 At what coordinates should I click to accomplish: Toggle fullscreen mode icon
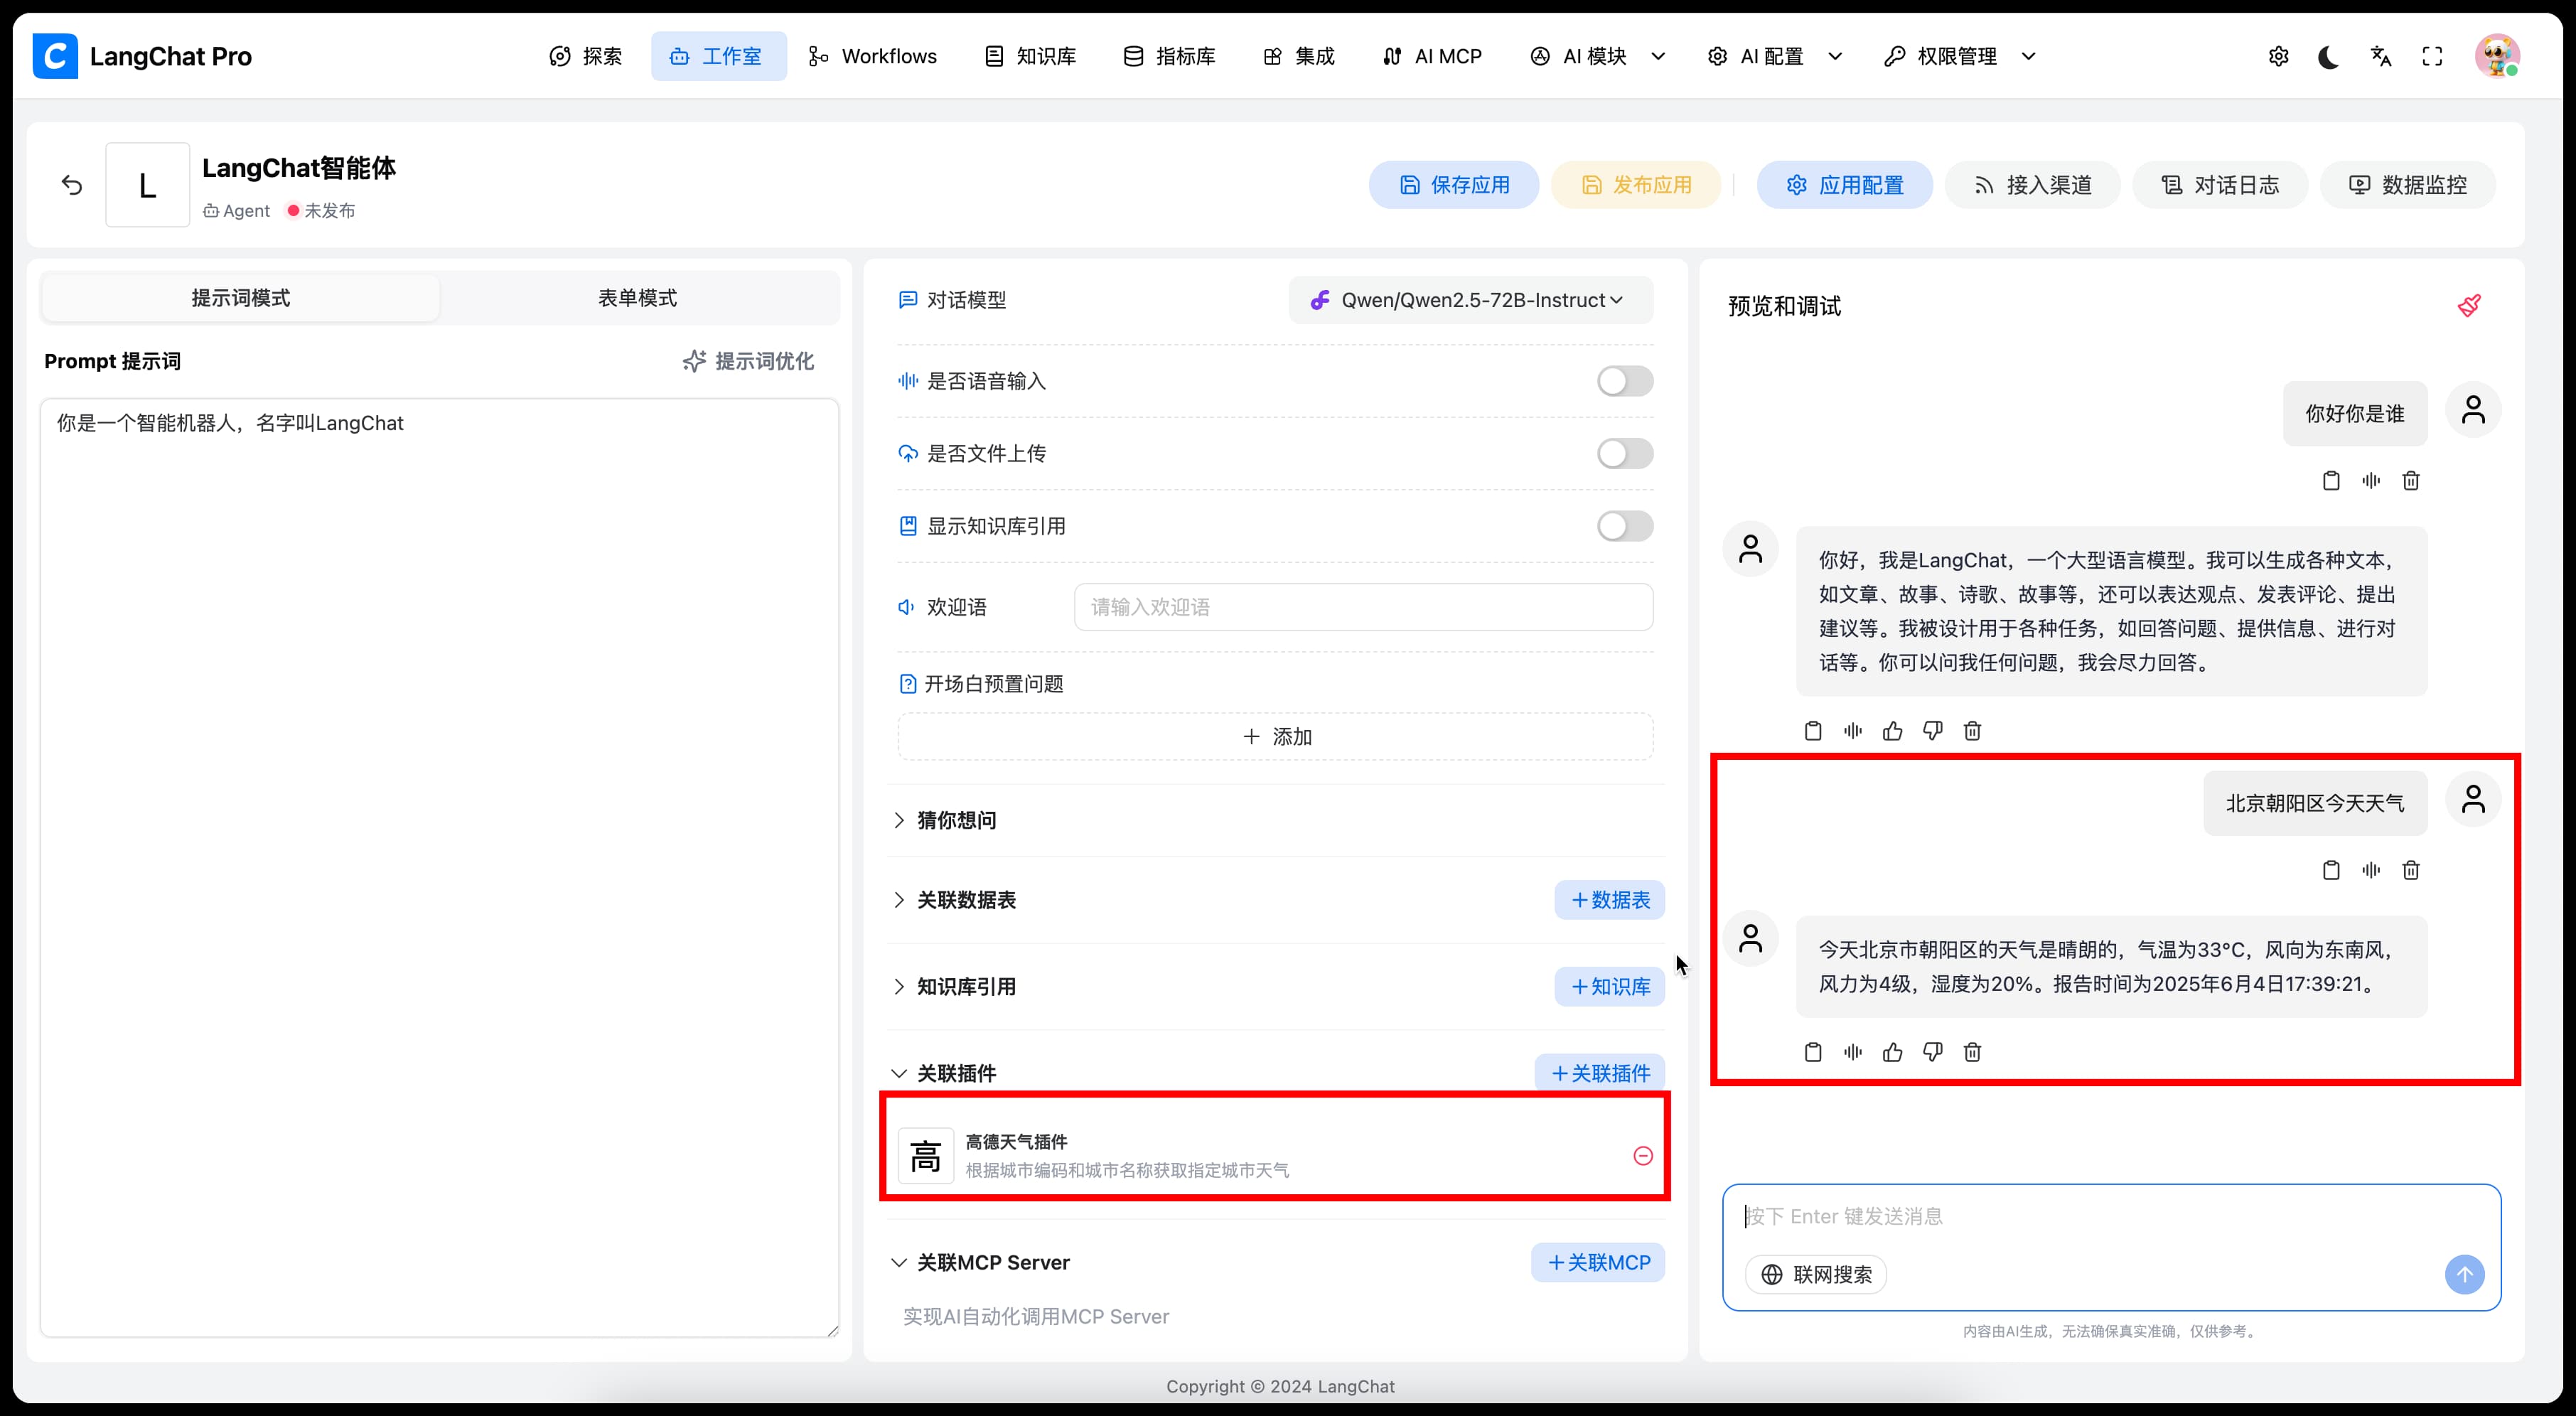pos(2433,57)
